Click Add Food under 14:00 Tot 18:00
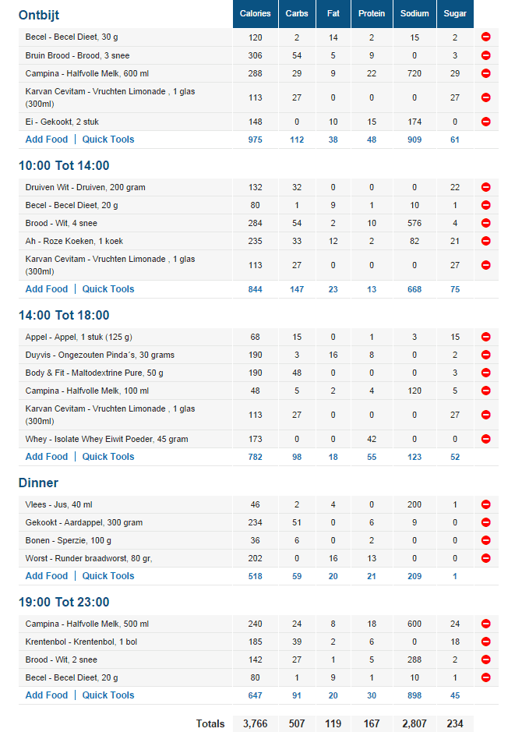 pyautogui.click(x=47, y=457)
